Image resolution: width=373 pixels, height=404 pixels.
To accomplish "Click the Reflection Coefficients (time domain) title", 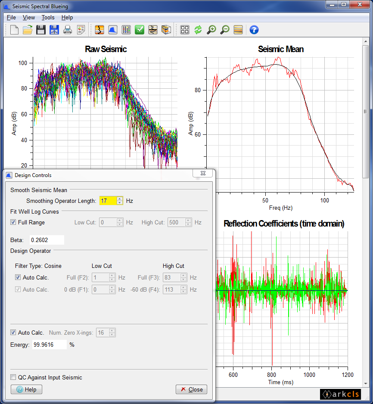I will click(x=284, y=224).
